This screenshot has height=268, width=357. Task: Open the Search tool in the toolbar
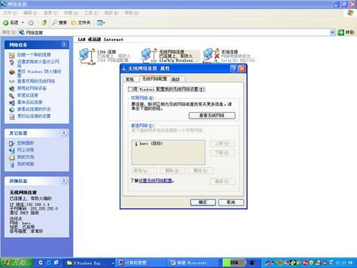click(x=59, y=23)
